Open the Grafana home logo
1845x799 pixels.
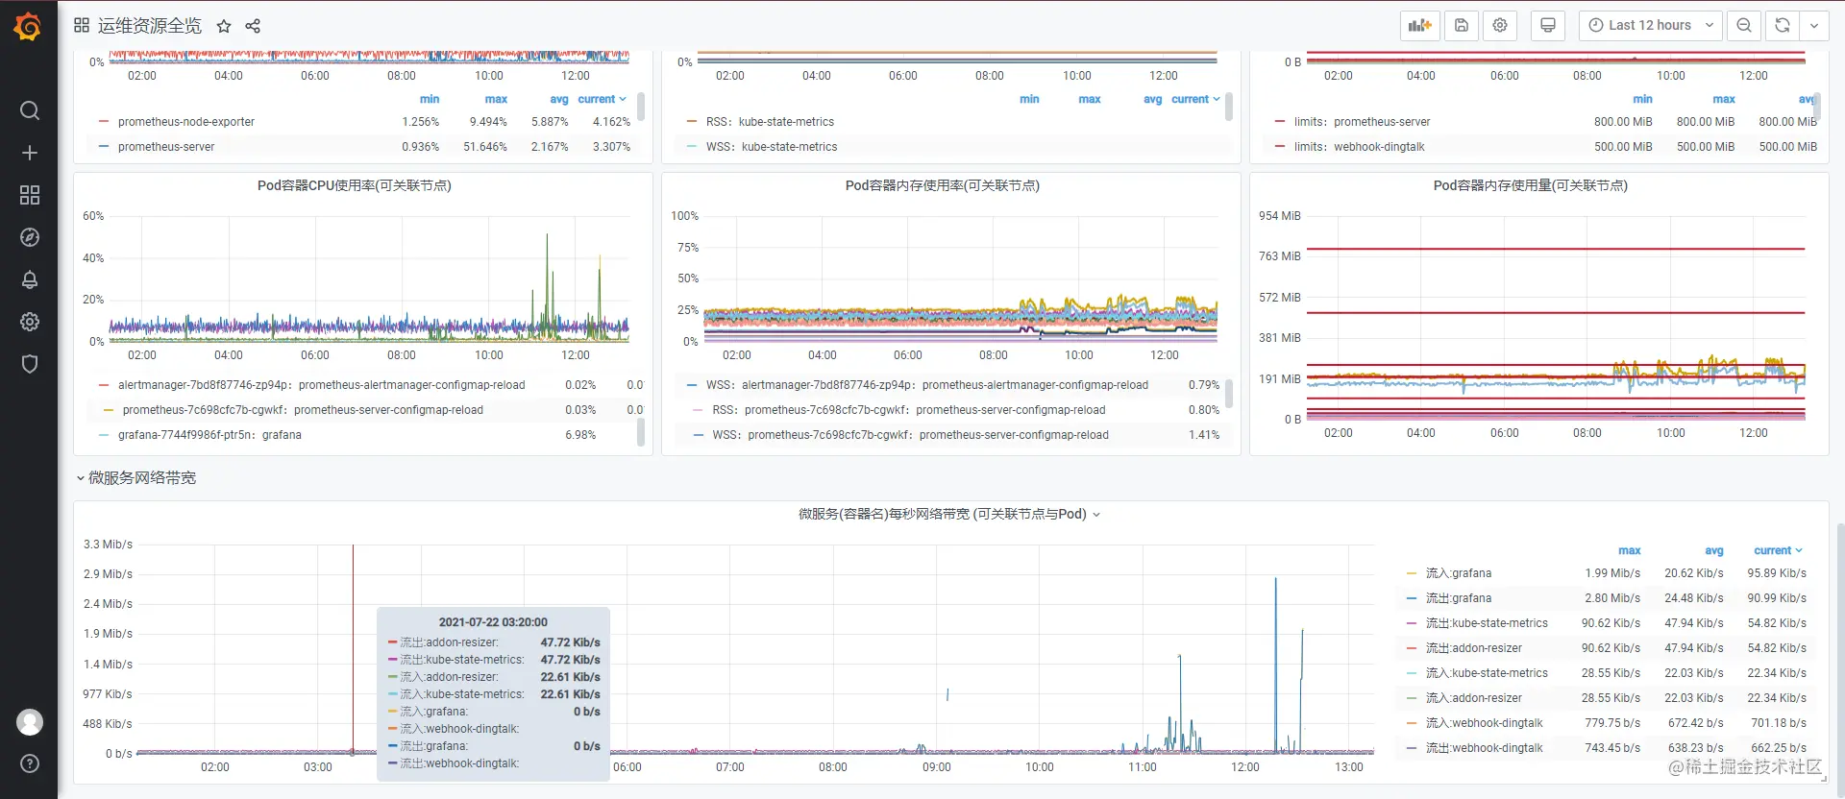[x=28, y=26]
